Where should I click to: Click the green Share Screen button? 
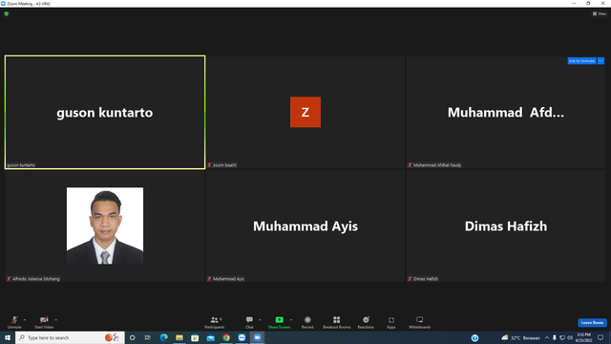point(279,322)
